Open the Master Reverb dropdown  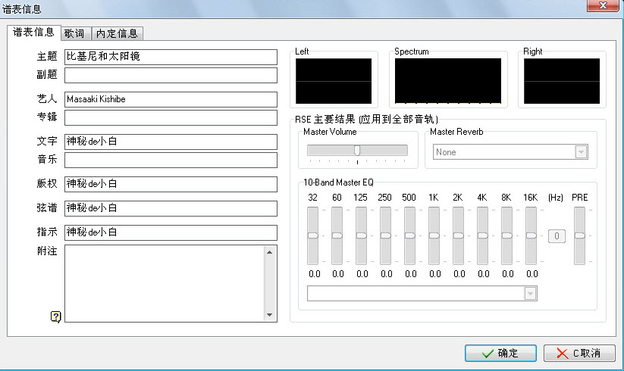[581, 152]
